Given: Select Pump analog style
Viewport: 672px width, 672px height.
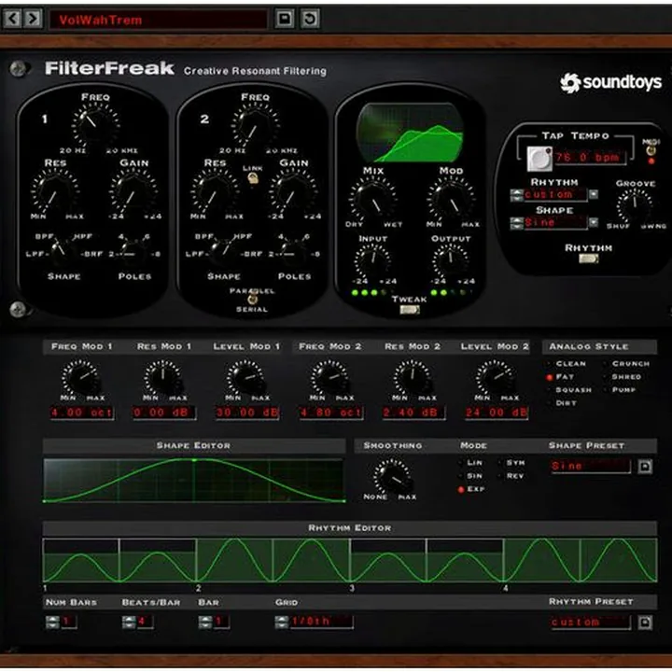Looking at the screenshot, I should tap(620, 389).
